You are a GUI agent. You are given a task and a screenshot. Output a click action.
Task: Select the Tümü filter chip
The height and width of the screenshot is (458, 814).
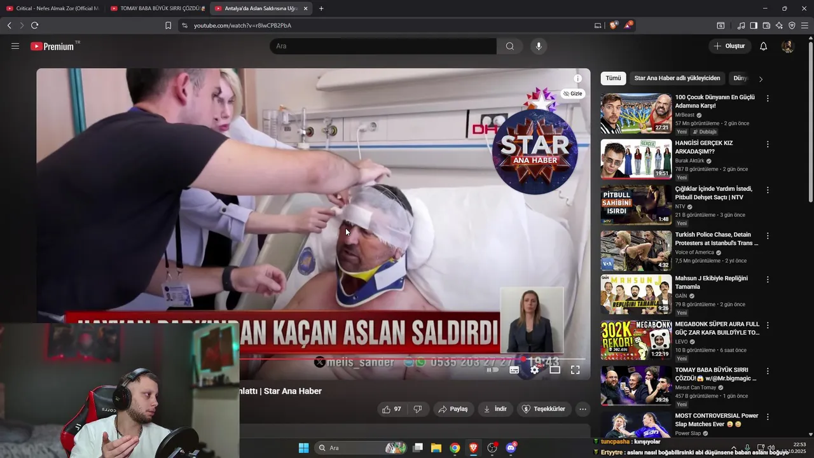[613, 78]
